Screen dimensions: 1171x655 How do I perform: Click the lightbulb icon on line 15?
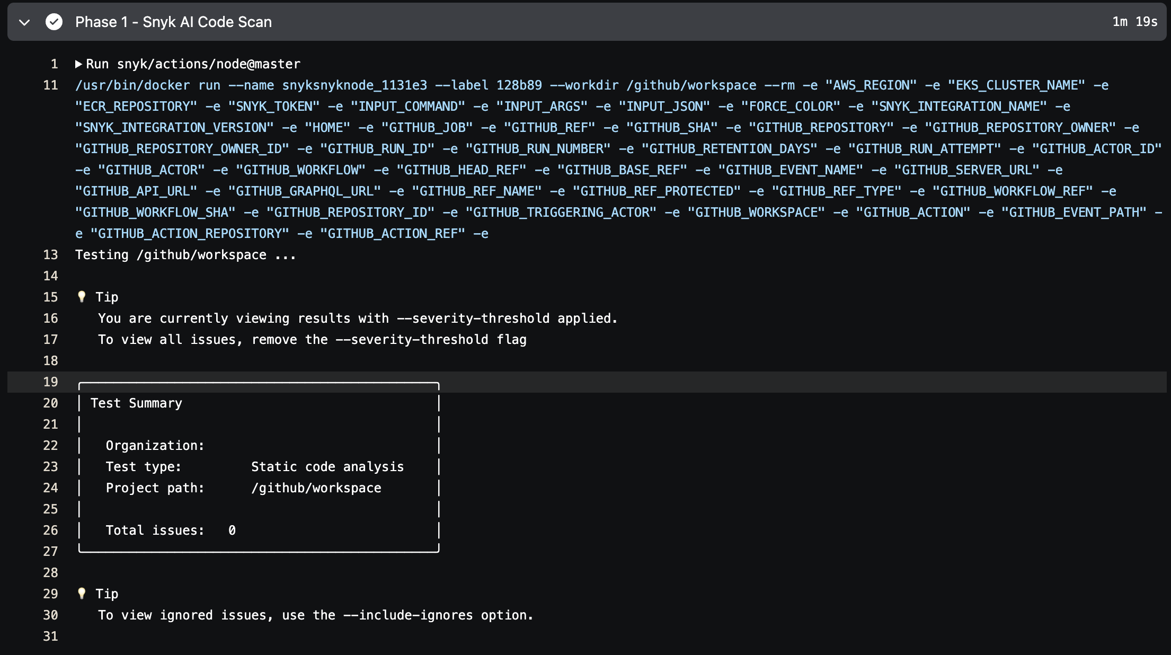(x=82, y=297)
